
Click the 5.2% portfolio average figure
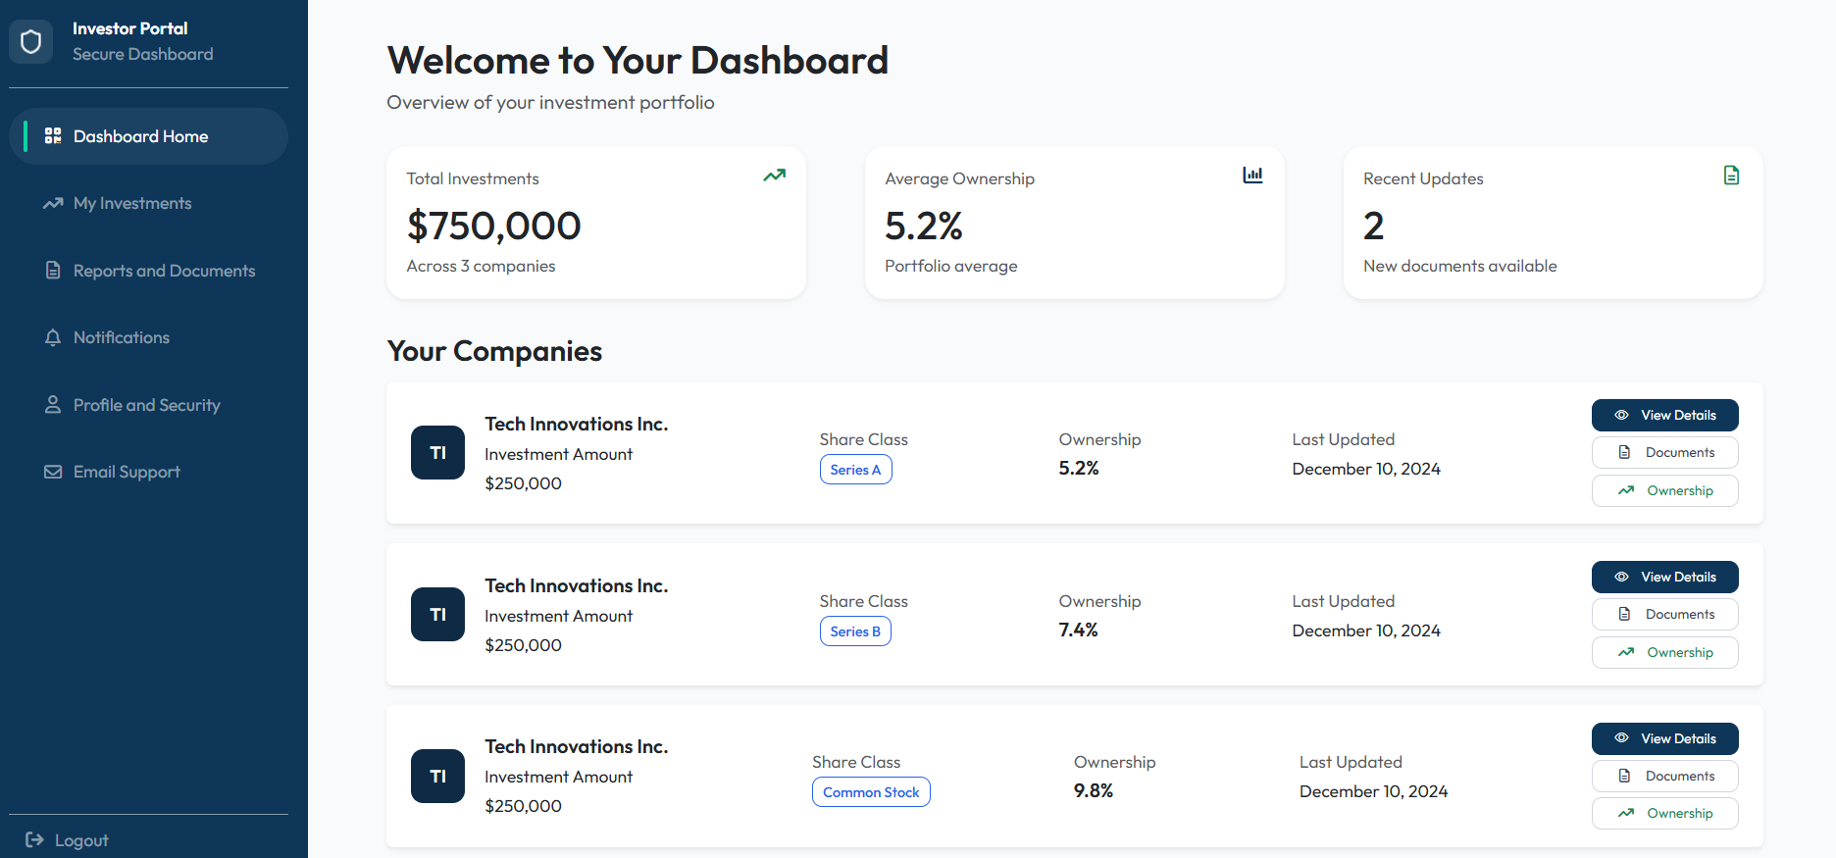(x=924, y=227)
